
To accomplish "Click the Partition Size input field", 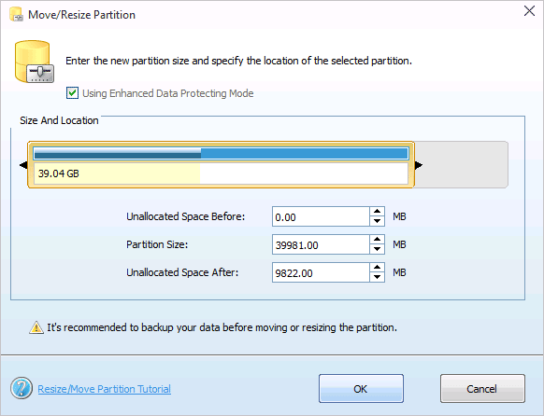I will pos(321,244).
